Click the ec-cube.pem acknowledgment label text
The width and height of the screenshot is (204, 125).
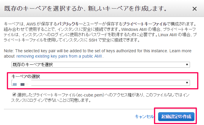100,97
